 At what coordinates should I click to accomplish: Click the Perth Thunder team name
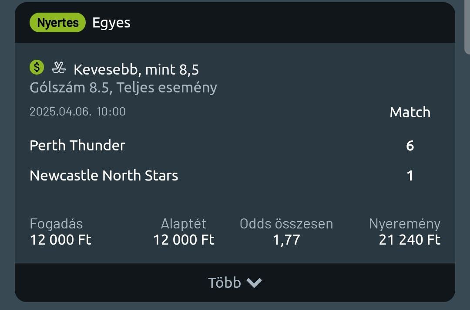point(77,145)
